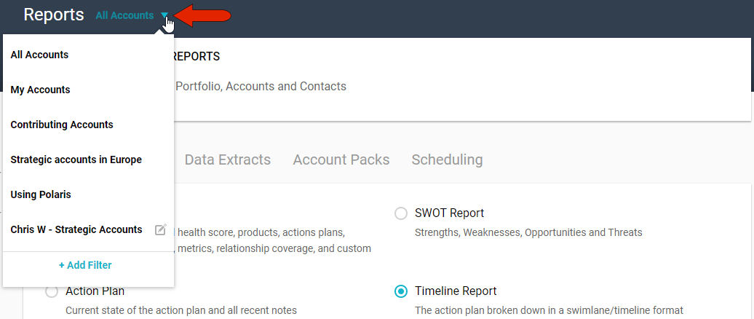Click the Timeline Report label

point(456,291)
